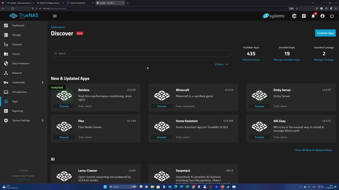Bookmark this page with the star icon
This screenshot has height=190, width=339.
point(297,8)
